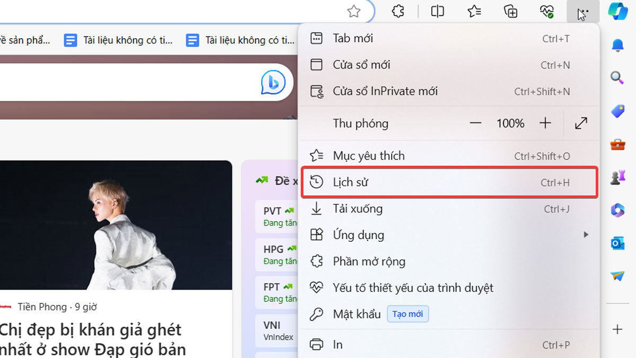Viewport: 636px width, 358px height.
Task: Click the Extensions puzzle icon
Action: [397, 11]
